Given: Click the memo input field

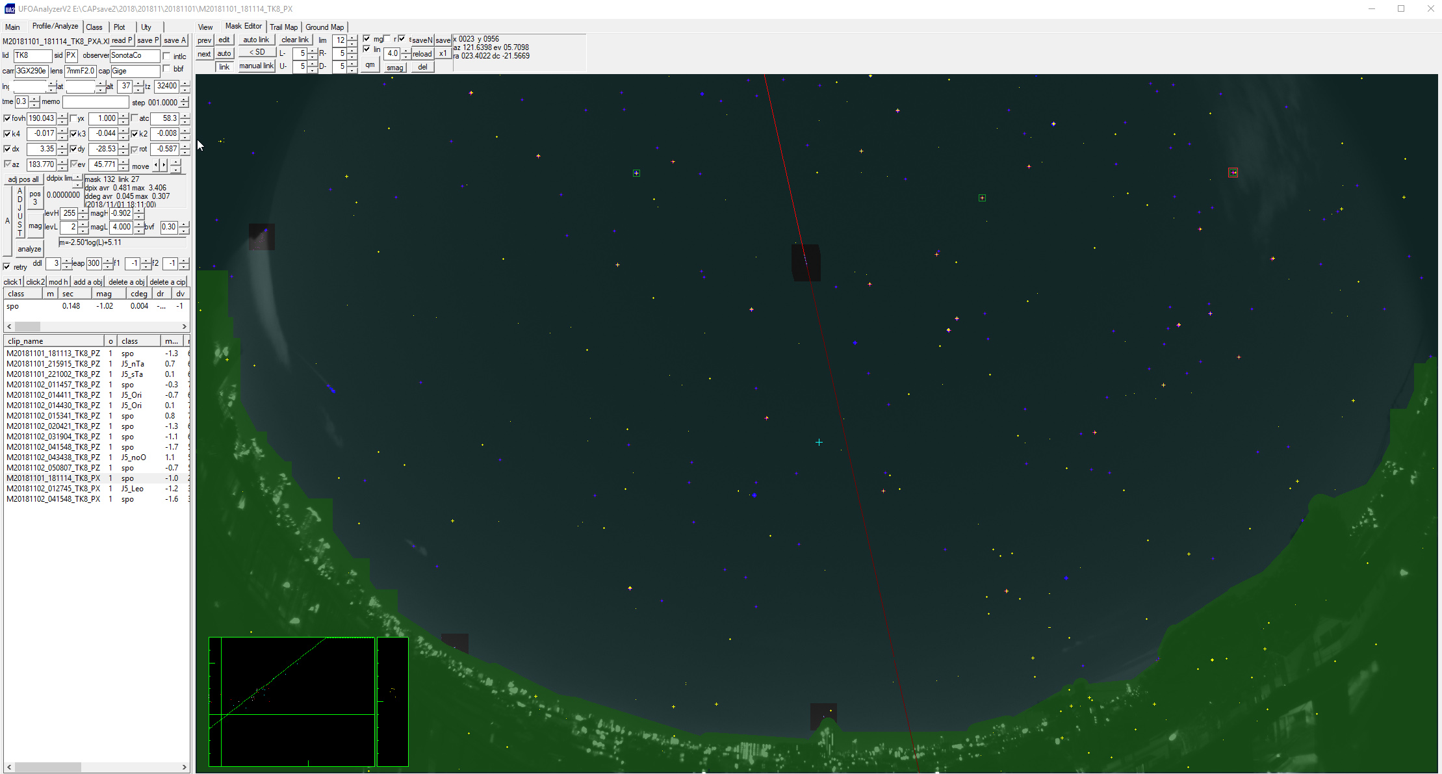Looking at the screenshot, I should [95, 102].
